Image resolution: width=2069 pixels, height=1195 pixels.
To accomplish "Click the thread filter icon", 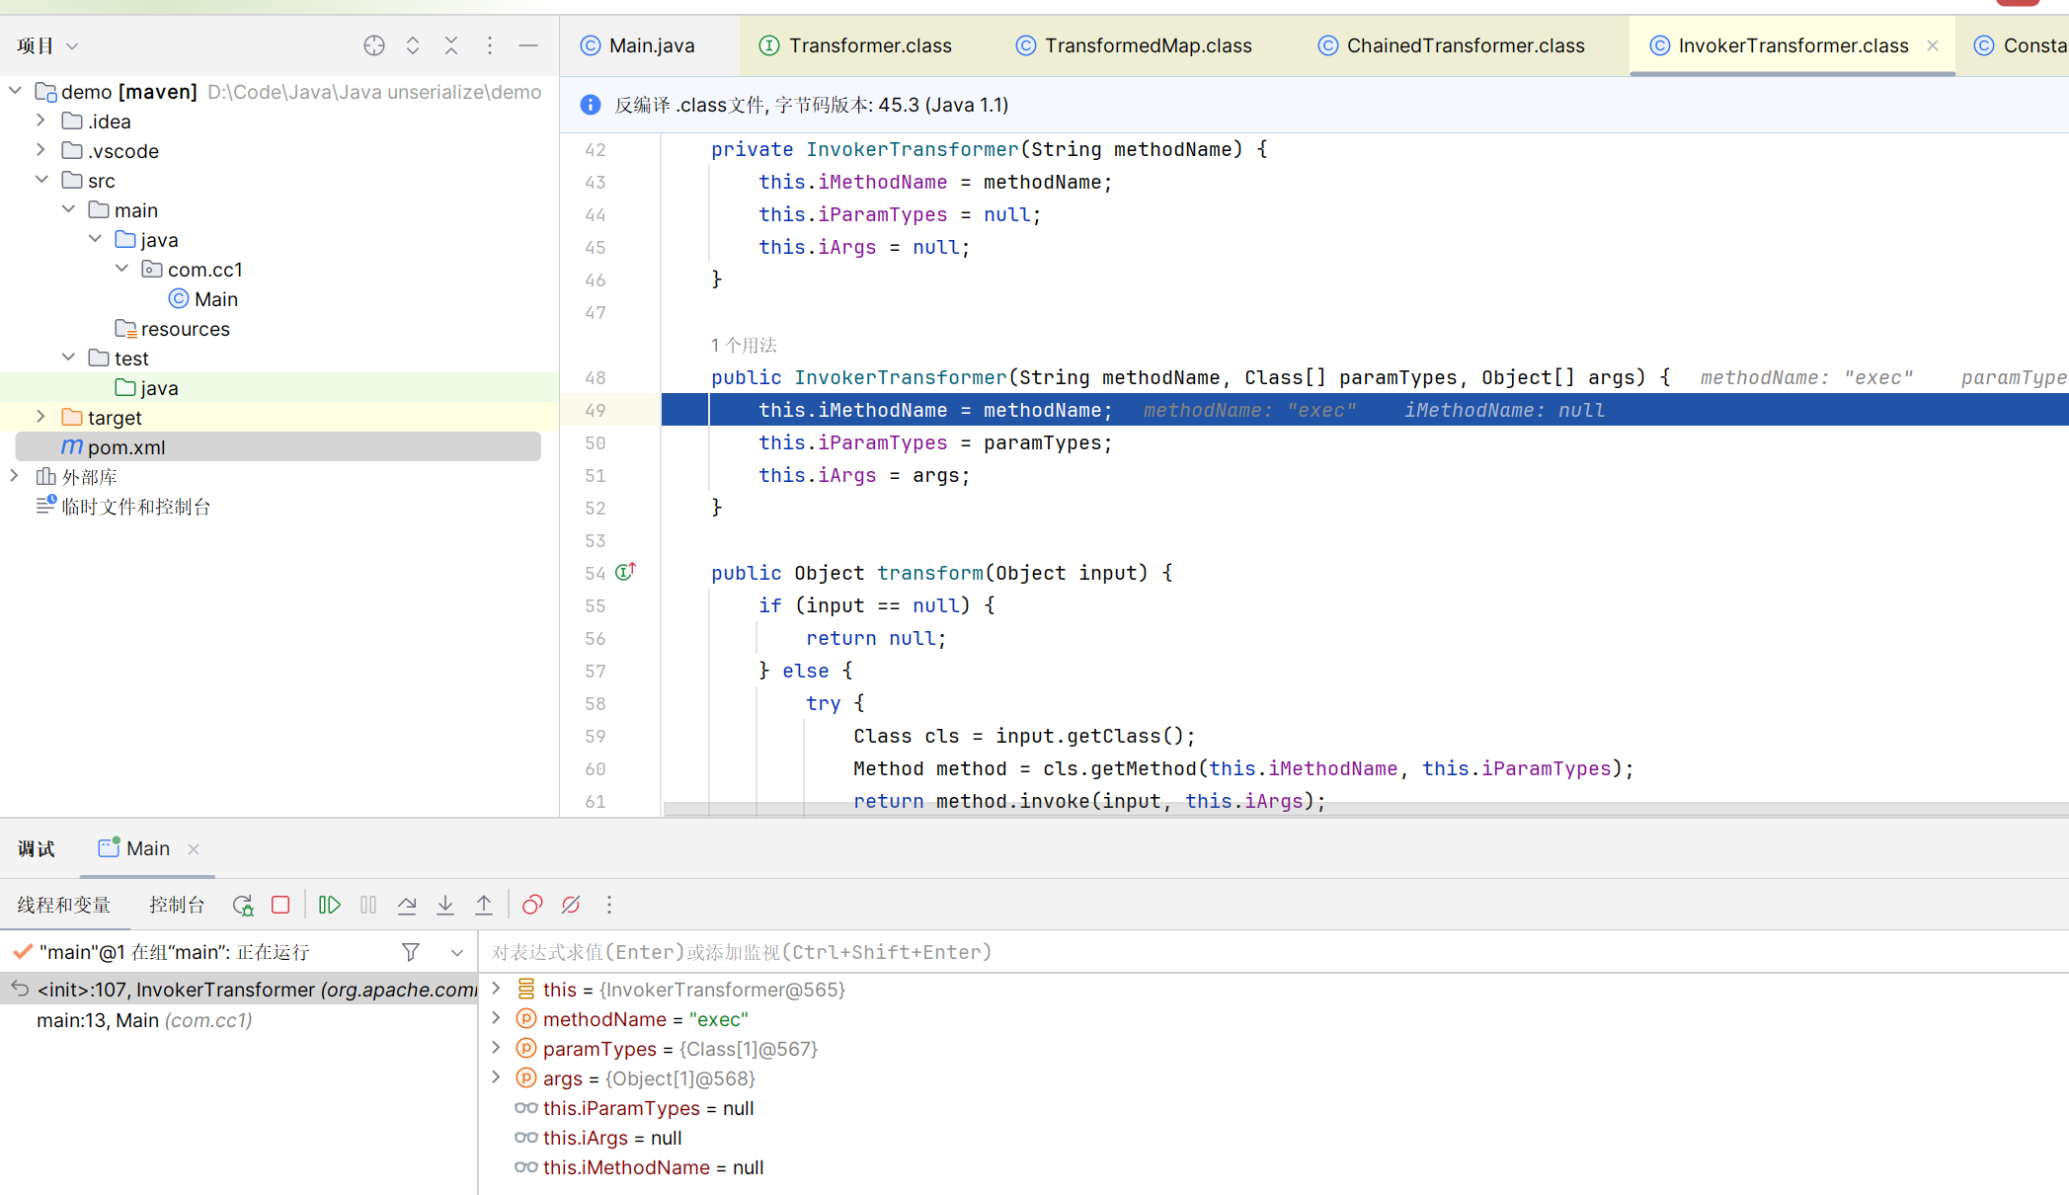I will click(411, 952).
